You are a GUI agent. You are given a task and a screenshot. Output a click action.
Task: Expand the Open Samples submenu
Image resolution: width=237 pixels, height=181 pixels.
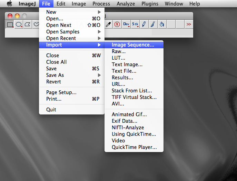[x=72, y=32]
